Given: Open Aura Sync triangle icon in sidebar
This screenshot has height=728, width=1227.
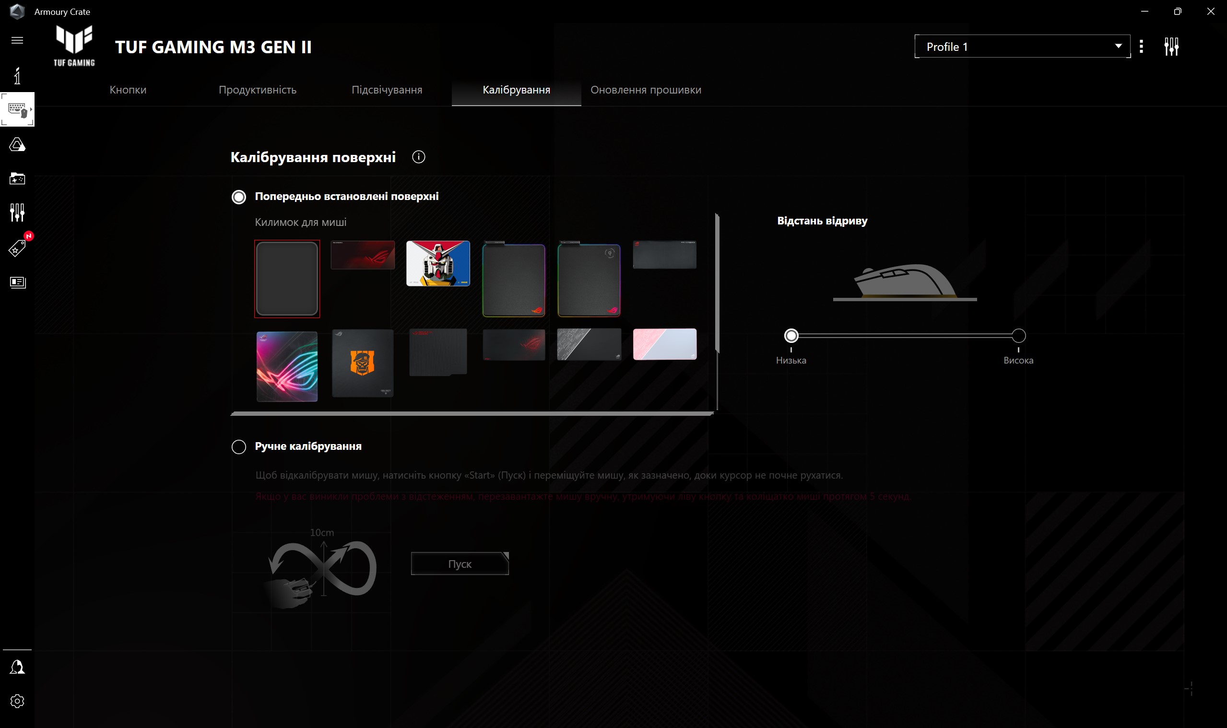Looking at the screenshot, I should click(17, 145).
